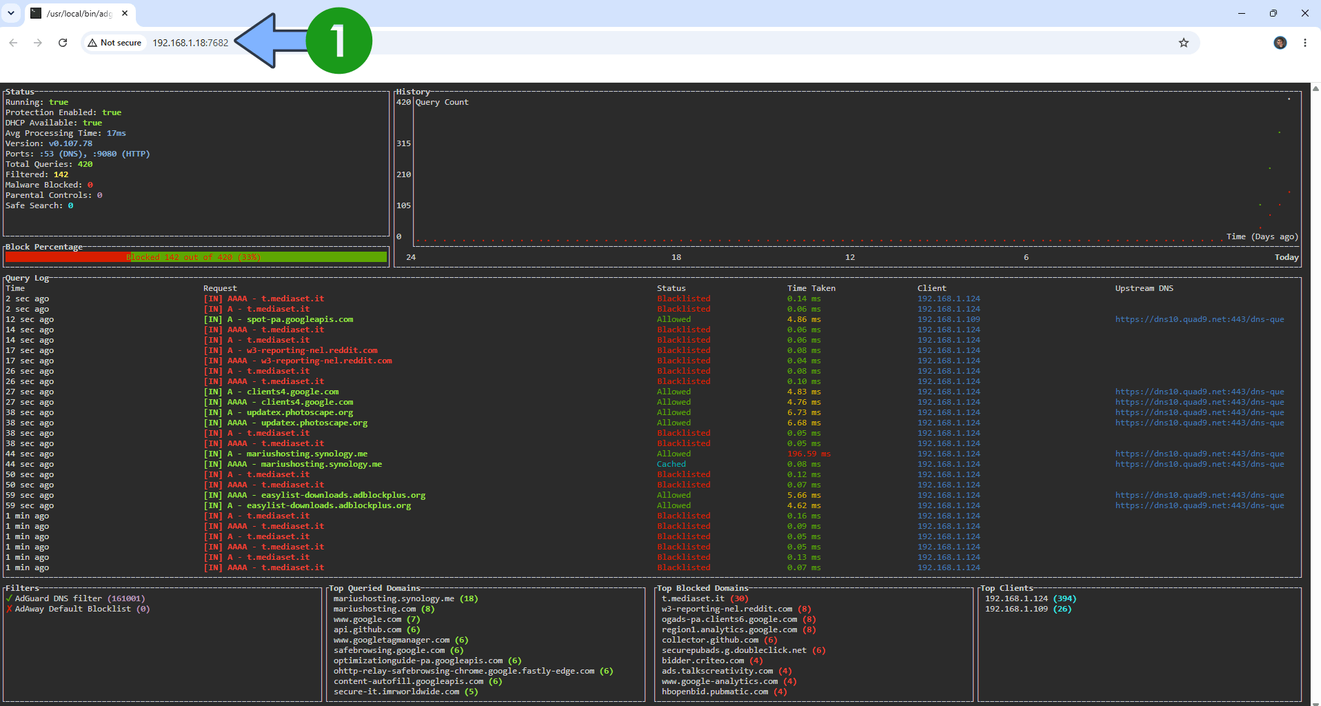Click the Cached status entry
This screenshot has width=1321, height=706.
coord(672,464)
